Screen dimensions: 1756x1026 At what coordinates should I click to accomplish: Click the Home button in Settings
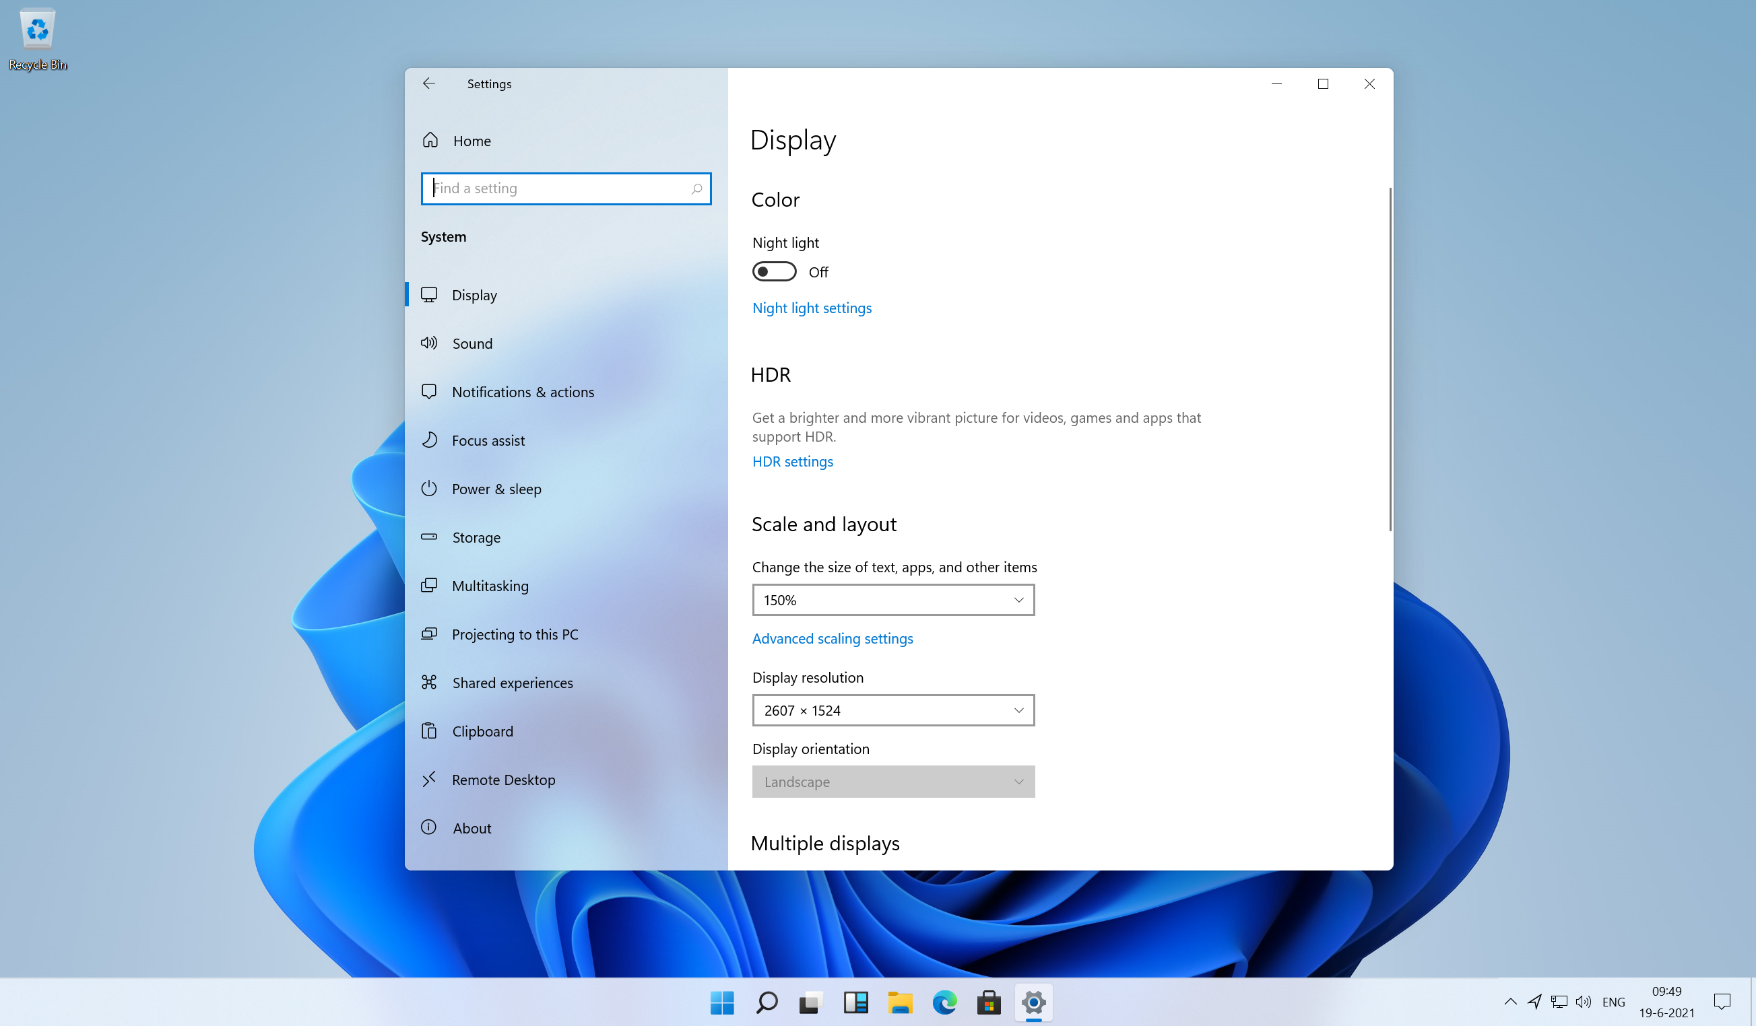(x=471, y=141)
